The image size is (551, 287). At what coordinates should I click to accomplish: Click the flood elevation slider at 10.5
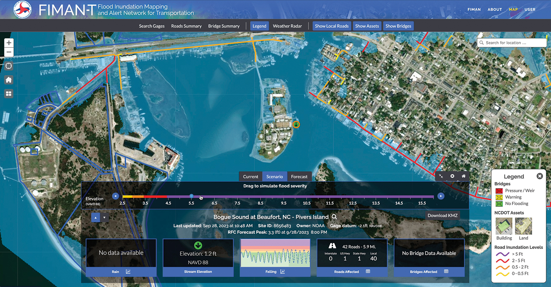pyautogui.click(x=306, y=196)
